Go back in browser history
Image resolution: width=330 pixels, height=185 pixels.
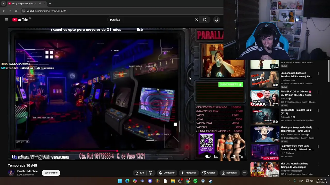tap(4, 11)
